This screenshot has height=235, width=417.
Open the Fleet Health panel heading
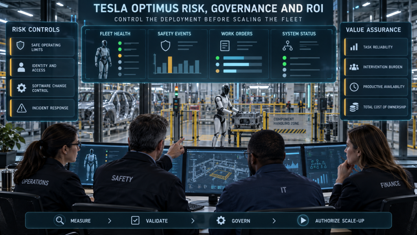click(x=115, y=34)
